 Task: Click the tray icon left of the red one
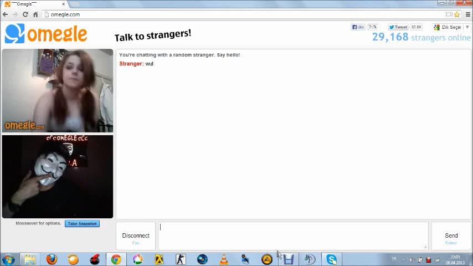coord(420,260)
